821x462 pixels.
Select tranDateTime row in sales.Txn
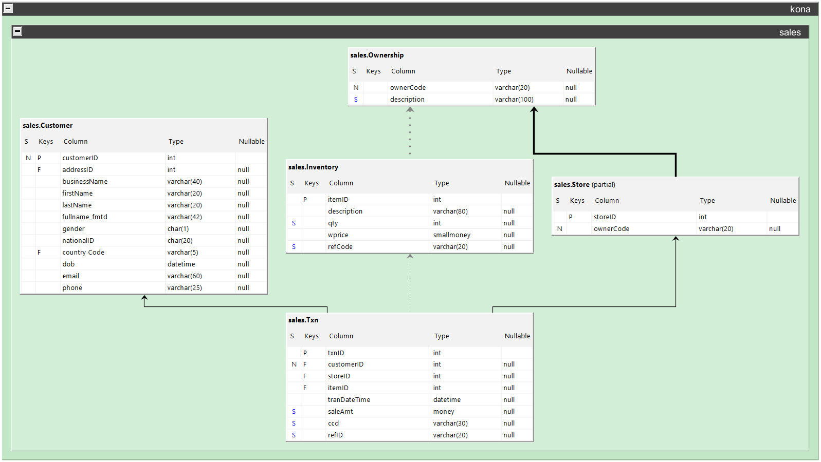410,399
